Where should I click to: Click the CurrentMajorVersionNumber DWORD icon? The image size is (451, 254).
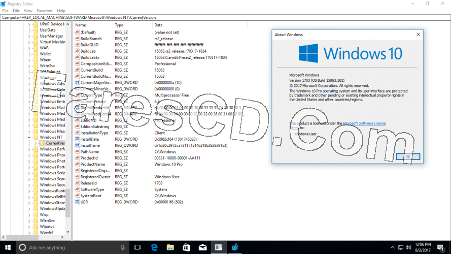[x=77, y=82]
